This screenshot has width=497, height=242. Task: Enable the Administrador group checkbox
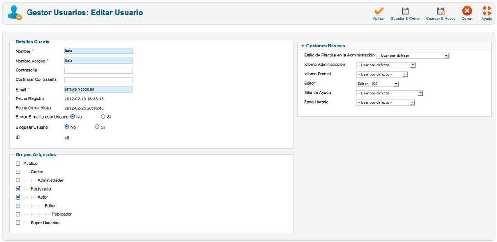(18, 180)
